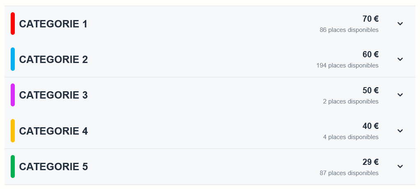This screenshot has width=420, height=189.
Task: Click the blue color bar for Categorie 2
Action: pos(13,59)
